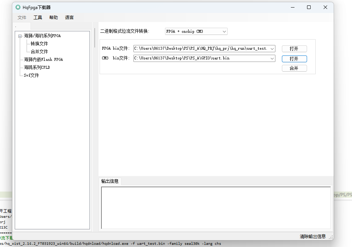Open the 语言 menu
Screen dimensions: 352x247
coord(69,17)
